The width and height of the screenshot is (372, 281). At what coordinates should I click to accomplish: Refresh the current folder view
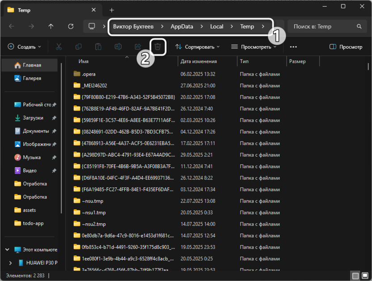coord(71,26)
